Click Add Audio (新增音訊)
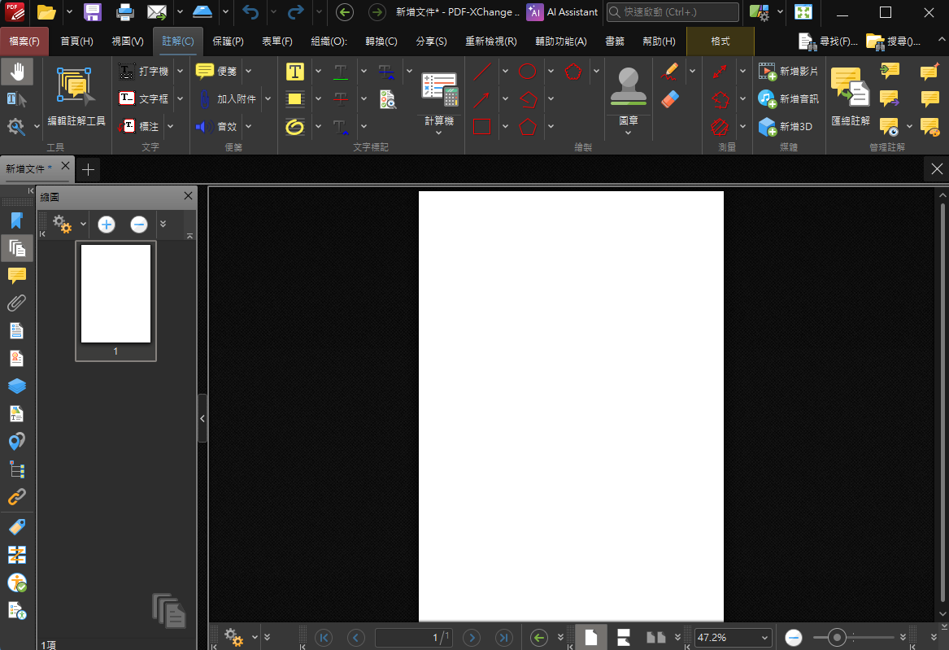Screen dimensions: 949x650 (x=788, y=98)
